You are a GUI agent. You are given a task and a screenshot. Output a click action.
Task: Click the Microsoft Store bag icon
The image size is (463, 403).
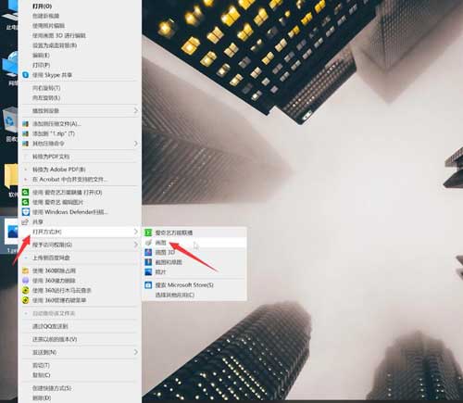pos(148,285)
